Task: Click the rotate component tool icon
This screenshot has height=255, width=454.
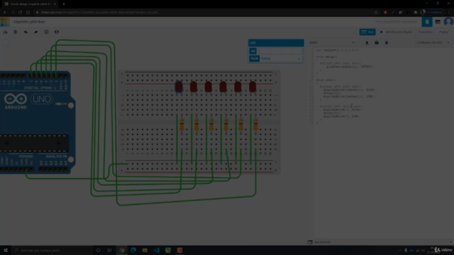Action: point(5,32)
